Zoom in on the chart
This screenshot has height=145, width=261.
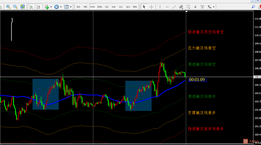coord(8,7)
